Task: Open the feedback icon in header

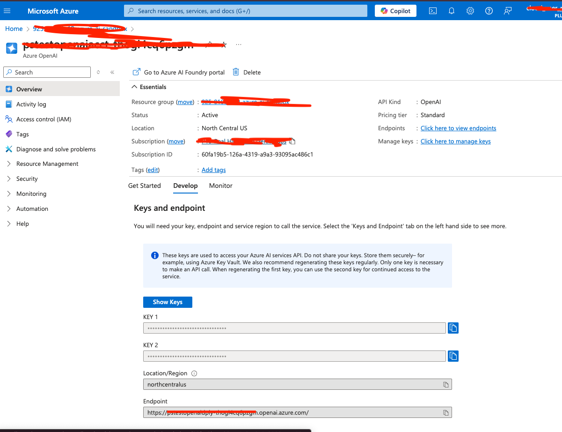Action: click(508, 11)
